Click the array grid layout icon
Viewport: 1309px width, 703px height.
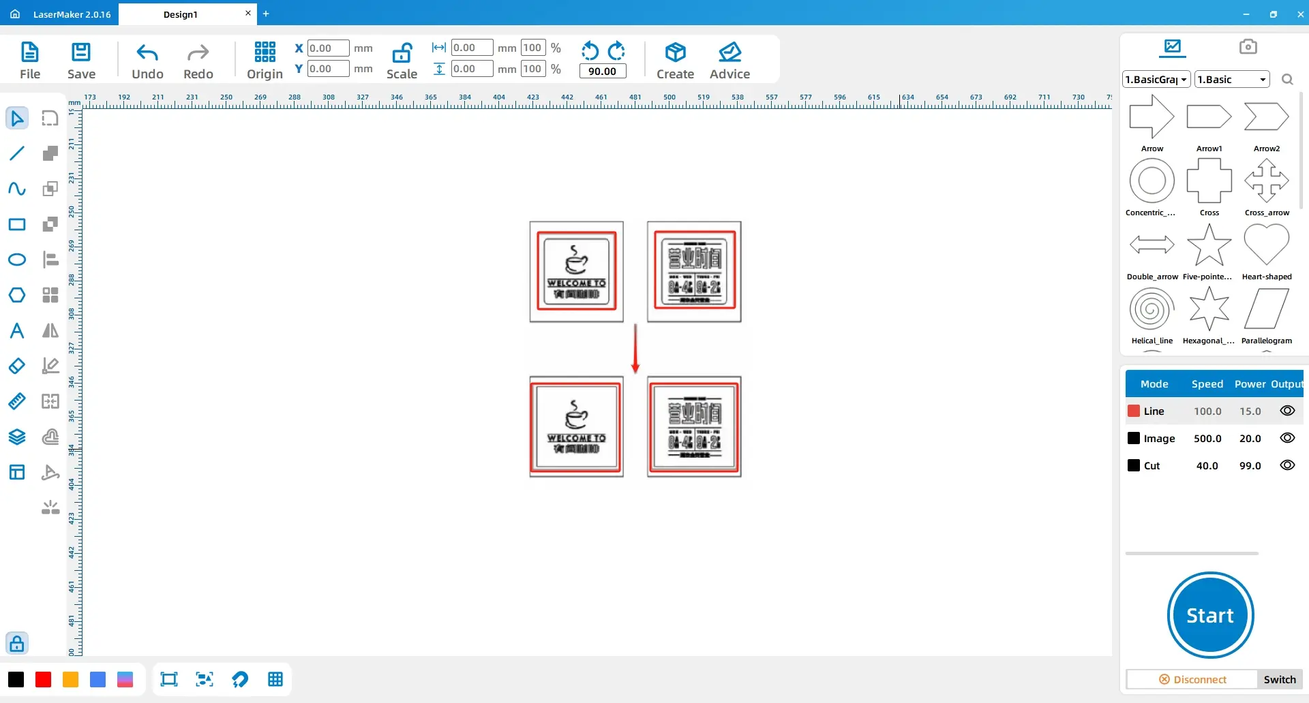50,295
